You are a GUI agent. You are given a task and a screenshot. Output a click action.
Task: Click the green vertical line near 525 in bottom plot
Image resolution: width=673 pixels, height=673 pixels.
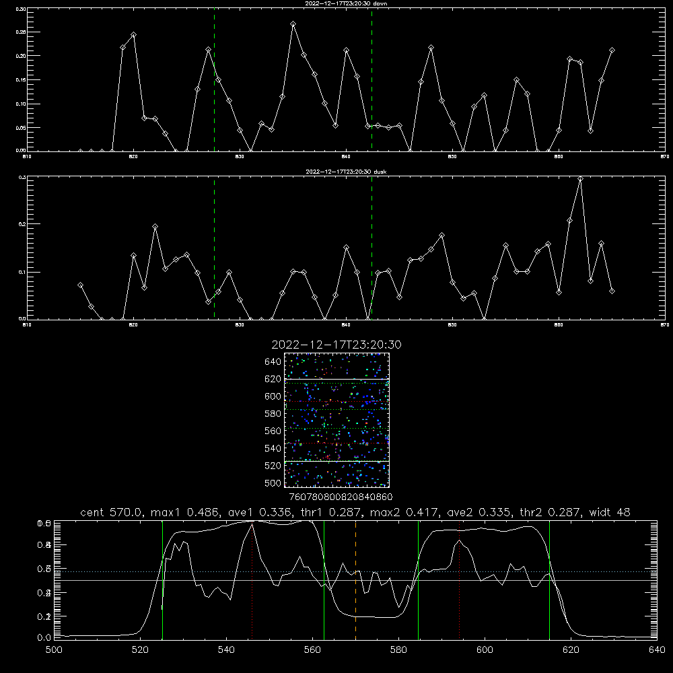pos(162,580)
